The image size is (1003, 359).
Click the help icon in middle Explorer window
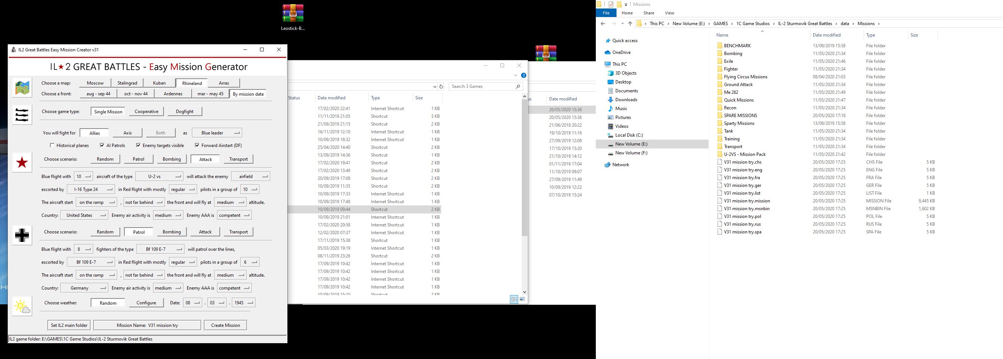pyautogui.click(x=524, y=75)
